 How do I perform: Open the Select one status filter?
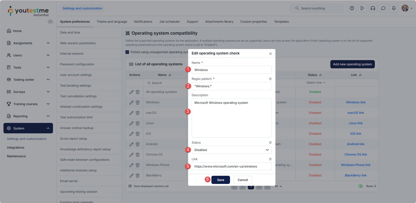click(315, 83)
